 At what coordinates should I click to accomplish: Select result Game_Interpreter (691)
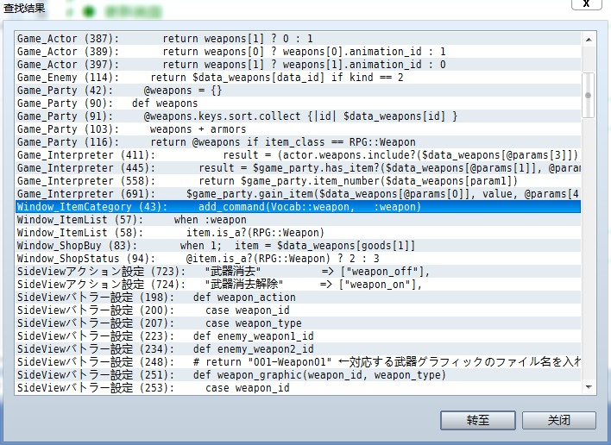(x=298, y=193)
